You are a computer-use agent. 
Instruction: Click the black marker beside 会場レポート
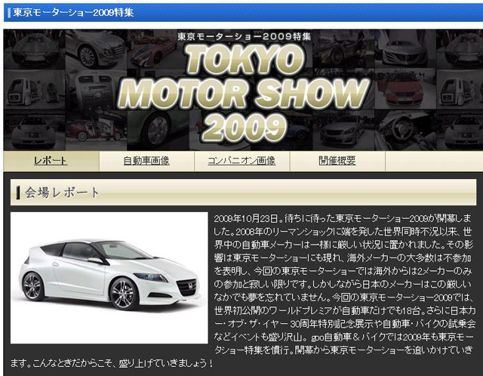point(17,193)
